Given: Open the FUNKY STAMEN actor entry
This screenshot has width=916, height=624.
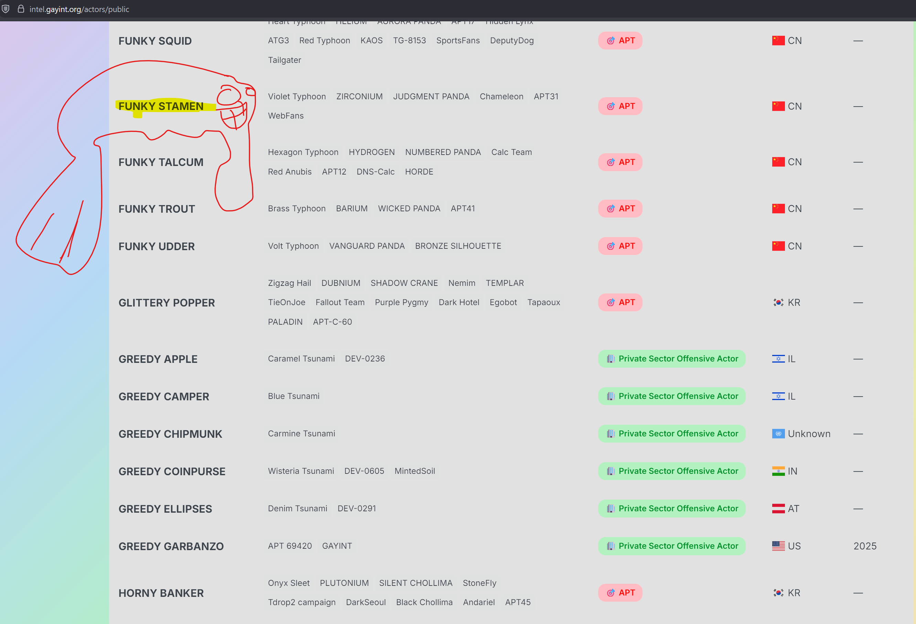Looking at the screenshot, I should (x=161, y=106).
